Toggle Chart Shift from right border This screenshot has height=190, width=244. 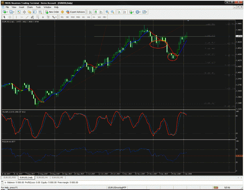pos(125,12)
